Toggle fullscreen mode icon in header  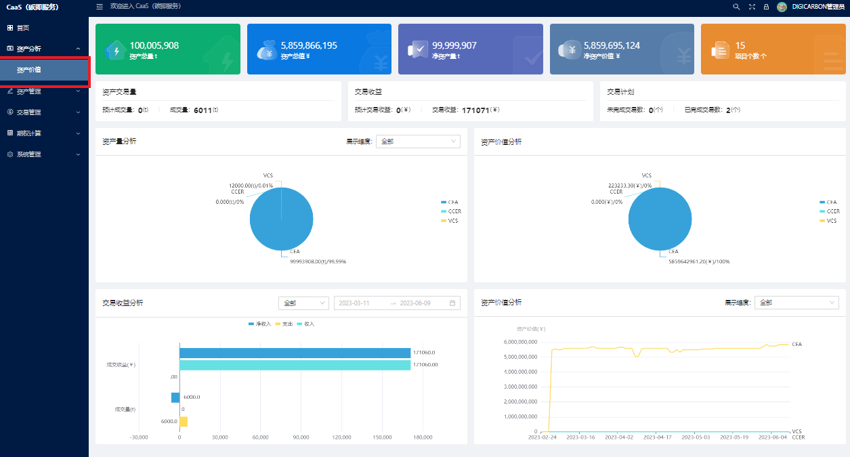click(752, 7)
